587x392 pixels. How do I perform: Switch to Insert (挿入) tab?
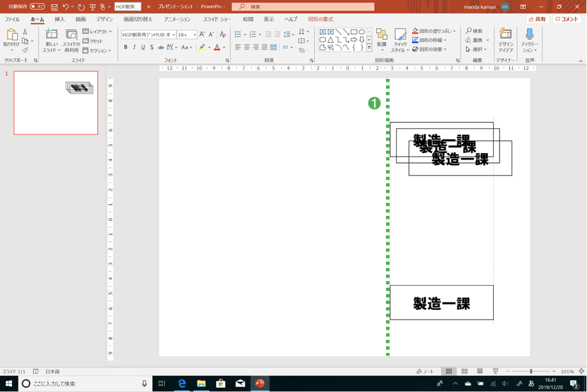click(x=59, y=19)
